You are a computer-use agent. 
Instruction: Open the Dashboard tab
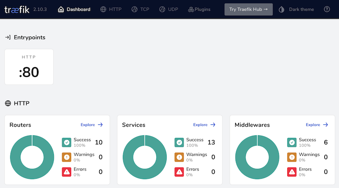[74, 9]
